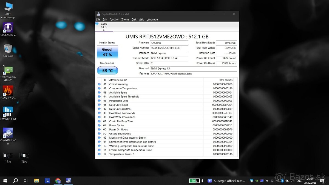Click the Bluetooth icon in system tray
The height and width of the screenshot is (185, 329).
282,181
